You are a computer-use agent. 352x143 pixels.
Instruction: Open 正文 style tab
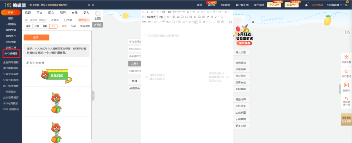click(39, 13)
